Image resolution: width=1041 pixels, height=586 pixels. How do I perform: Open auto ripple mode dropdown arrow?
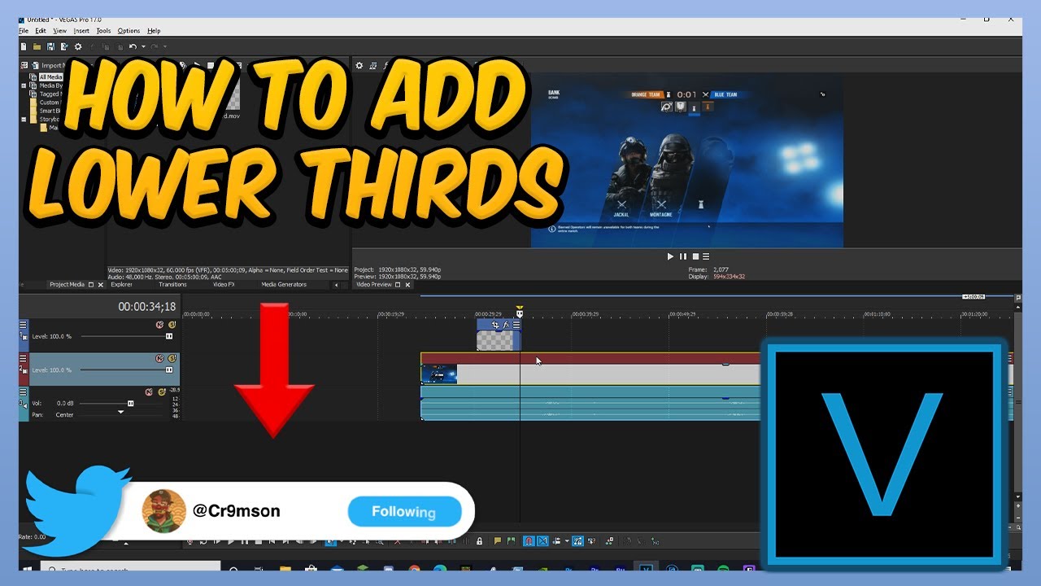[x=567, y=541]
